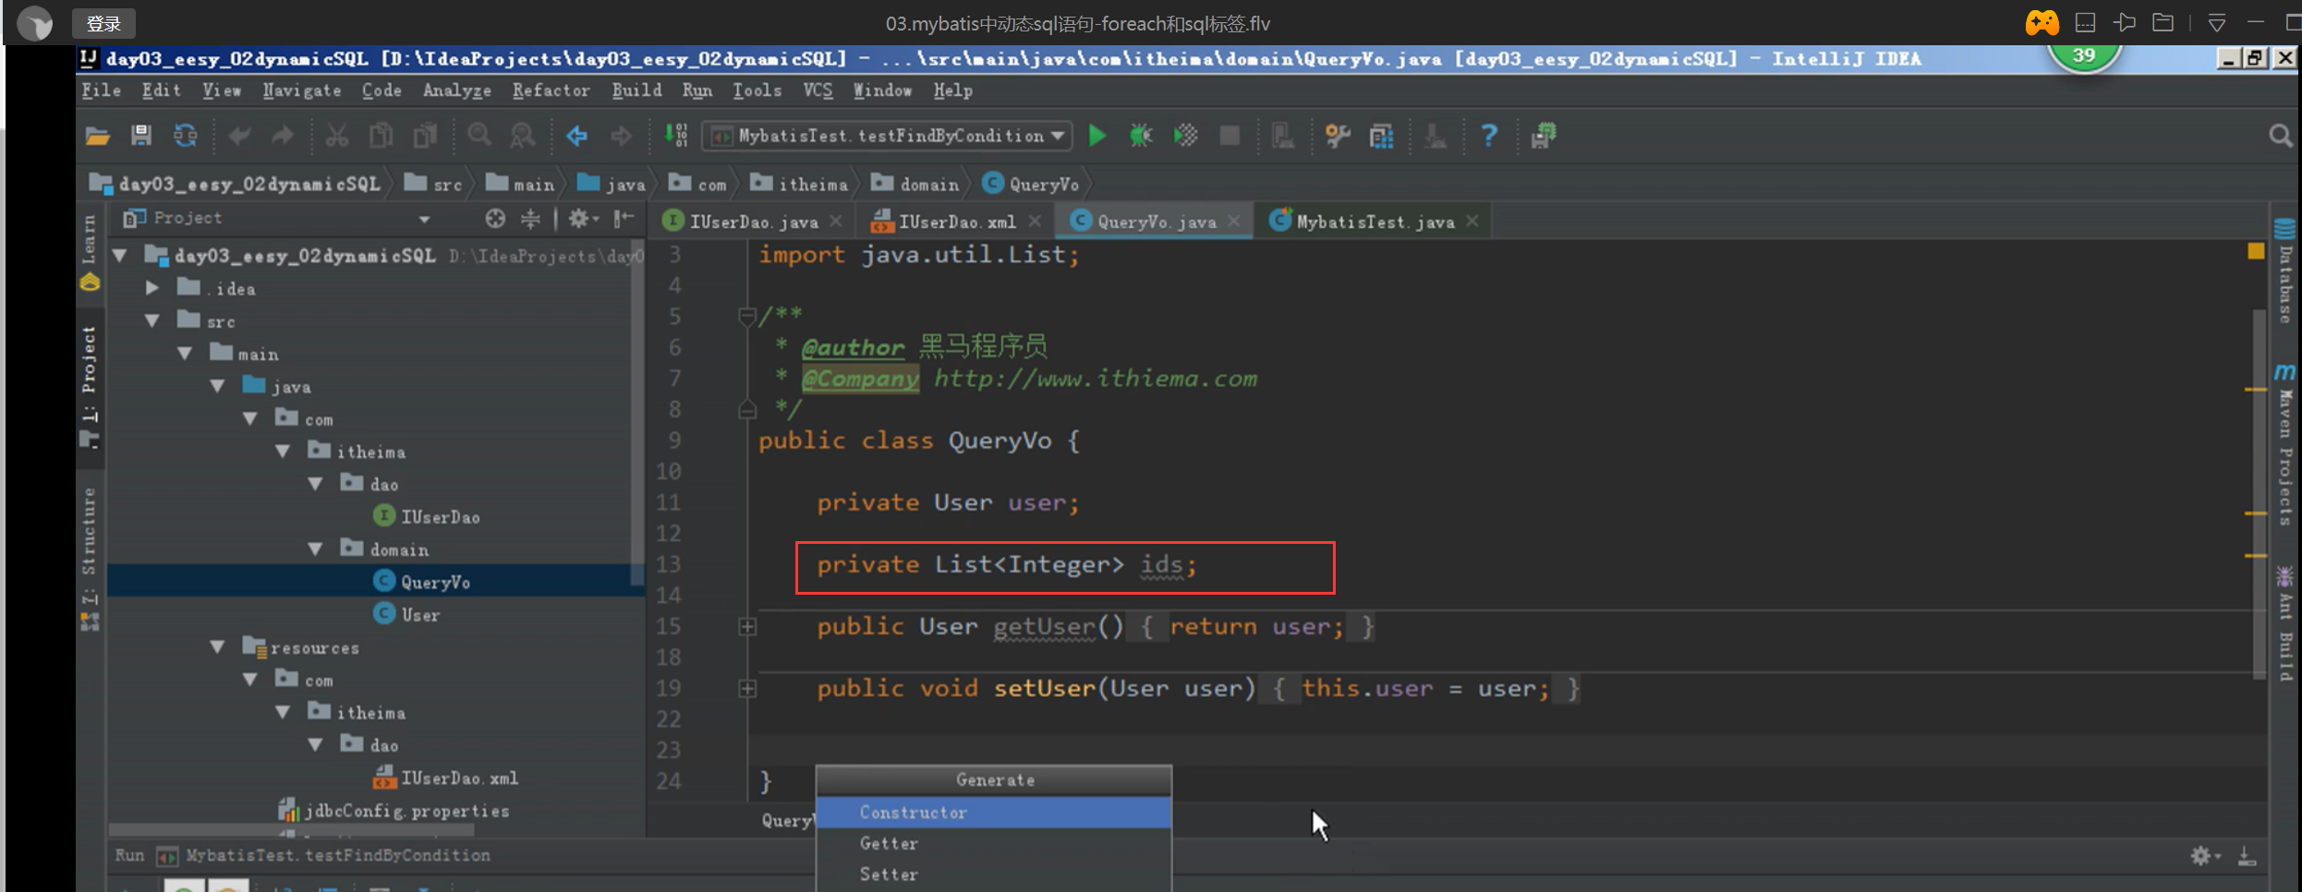Open the VCS menu
The image size is (2302, 892).
818,90
